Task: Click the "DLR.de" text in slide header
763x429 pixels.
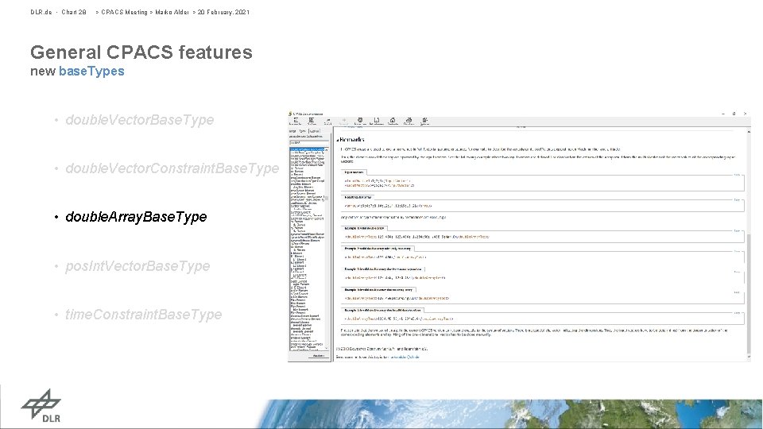Action: pos(41,12)
